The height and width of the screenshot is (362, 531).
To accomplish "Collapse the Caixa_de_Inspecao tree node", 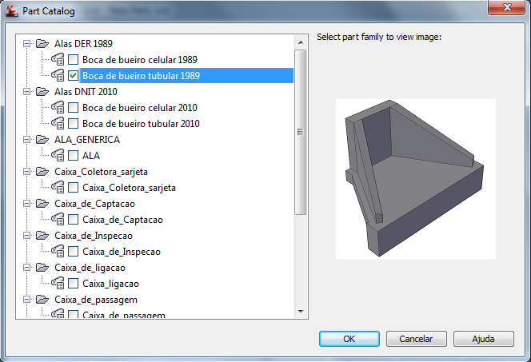I will click(26, 236).
